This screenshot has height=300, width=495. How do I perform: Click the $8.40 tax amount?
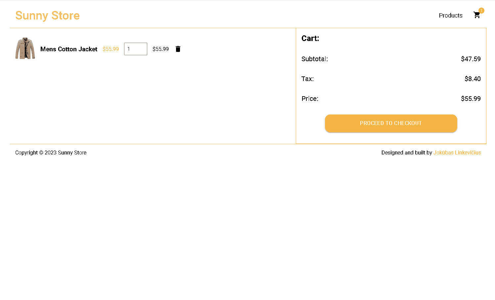472,79
